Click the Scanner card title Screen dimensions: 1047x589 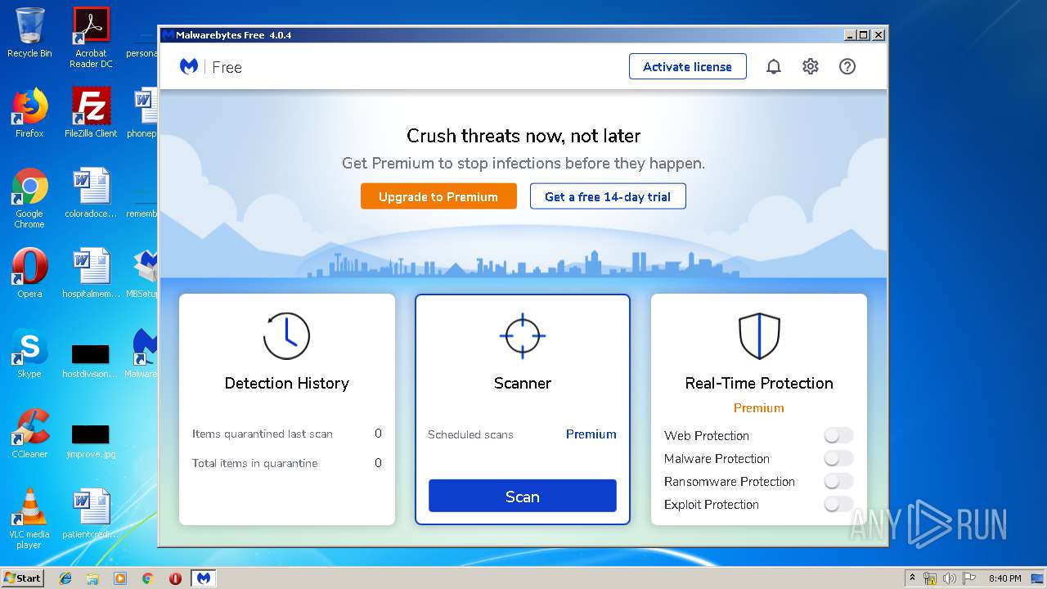(x=523, y=383)
